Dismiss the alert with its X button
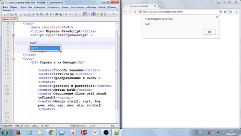This screenshot has width=241, height=136. click(217, 17)
